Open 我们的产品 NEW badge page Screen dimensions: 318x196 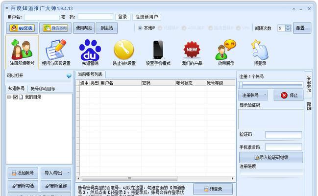(192, 52)
